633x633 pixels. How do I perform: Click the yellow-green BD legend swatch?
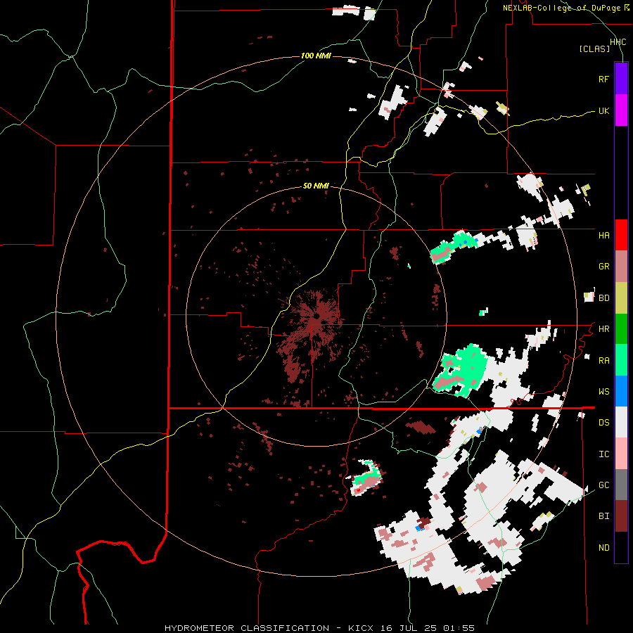click(621, 298)
